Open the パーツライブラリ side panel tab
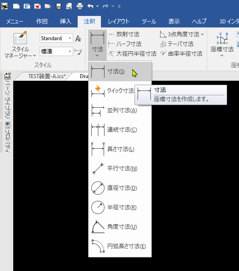 [x=7, y=96]
